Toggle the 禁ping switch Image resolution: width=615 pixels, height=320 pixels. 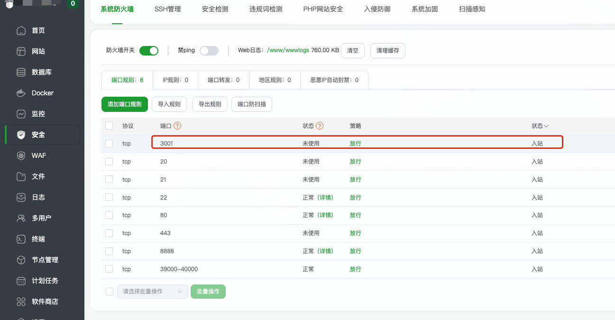(209, 51)
